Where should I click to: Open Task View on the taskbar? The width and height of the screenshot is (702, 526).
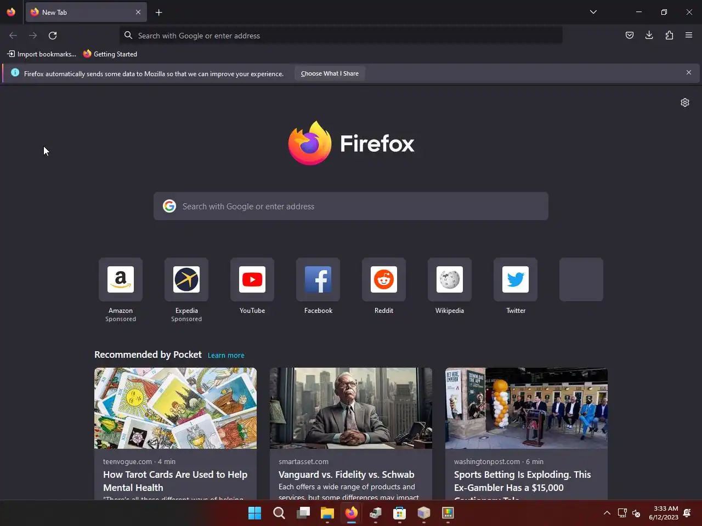click(x=303, y=513)
